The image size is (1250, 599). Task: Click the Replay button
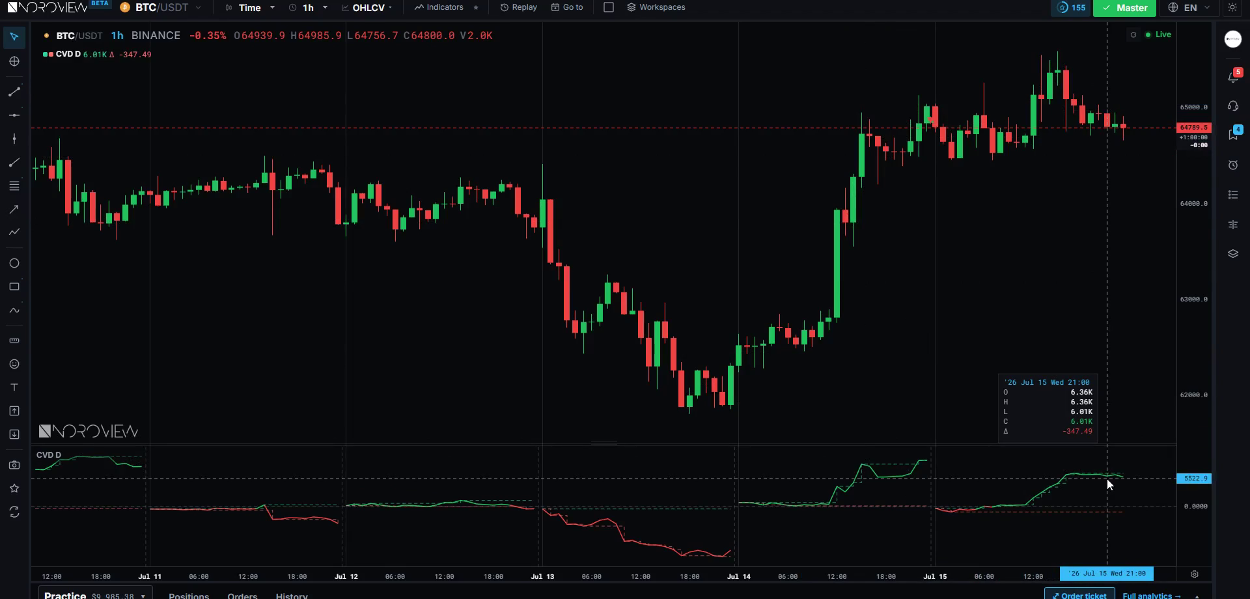point(518,7)
